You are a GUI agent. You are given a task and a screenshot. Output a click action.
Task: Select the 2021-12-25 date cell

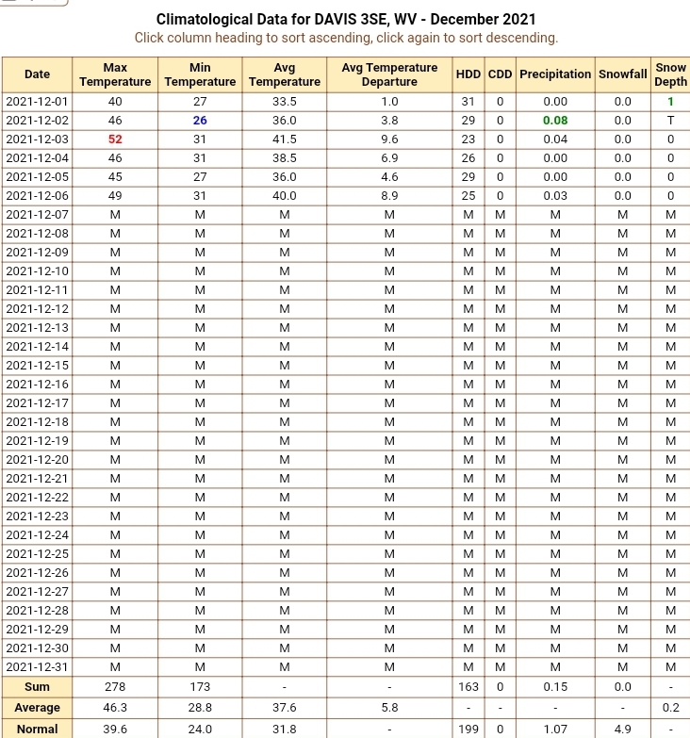click(x=37, y=553)
